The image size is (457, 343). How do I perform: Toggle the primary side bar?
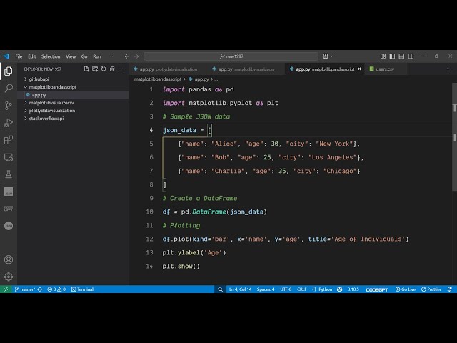pyautogui.click(x=392, y=56)
